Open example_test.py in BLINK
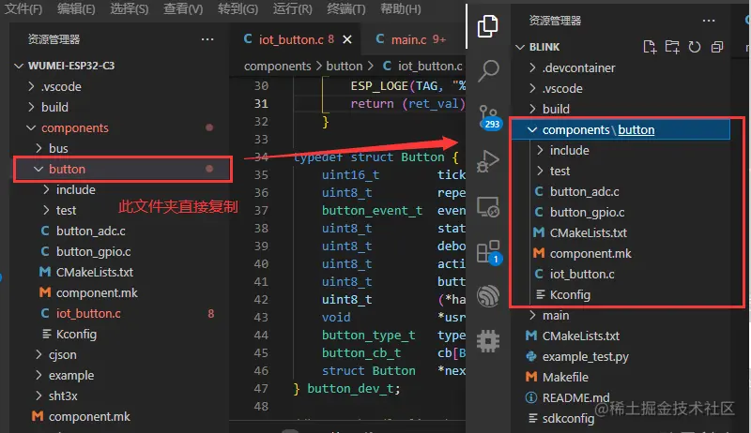The width and height of the screenshot is (751, 433). point(621,356)
